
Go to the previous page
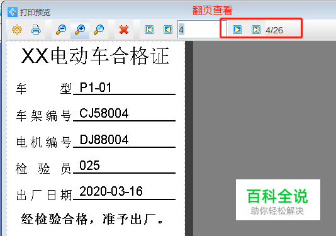point(168,30)
